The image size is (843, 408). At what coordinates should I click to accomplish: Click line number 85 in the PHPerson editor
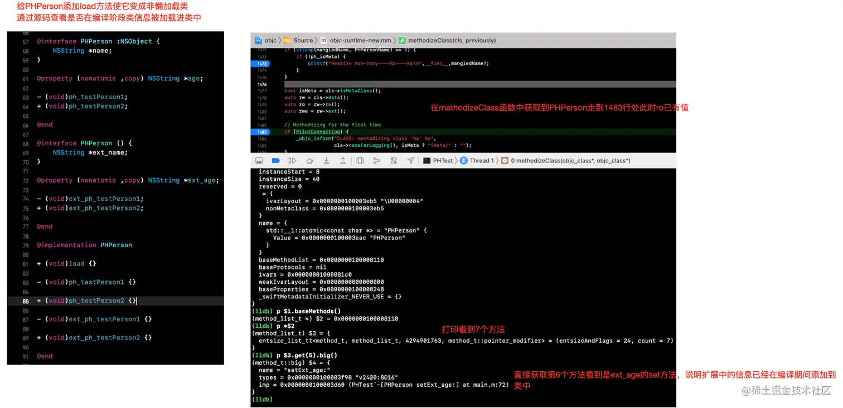pyautogui.click(x=26, y=301)
